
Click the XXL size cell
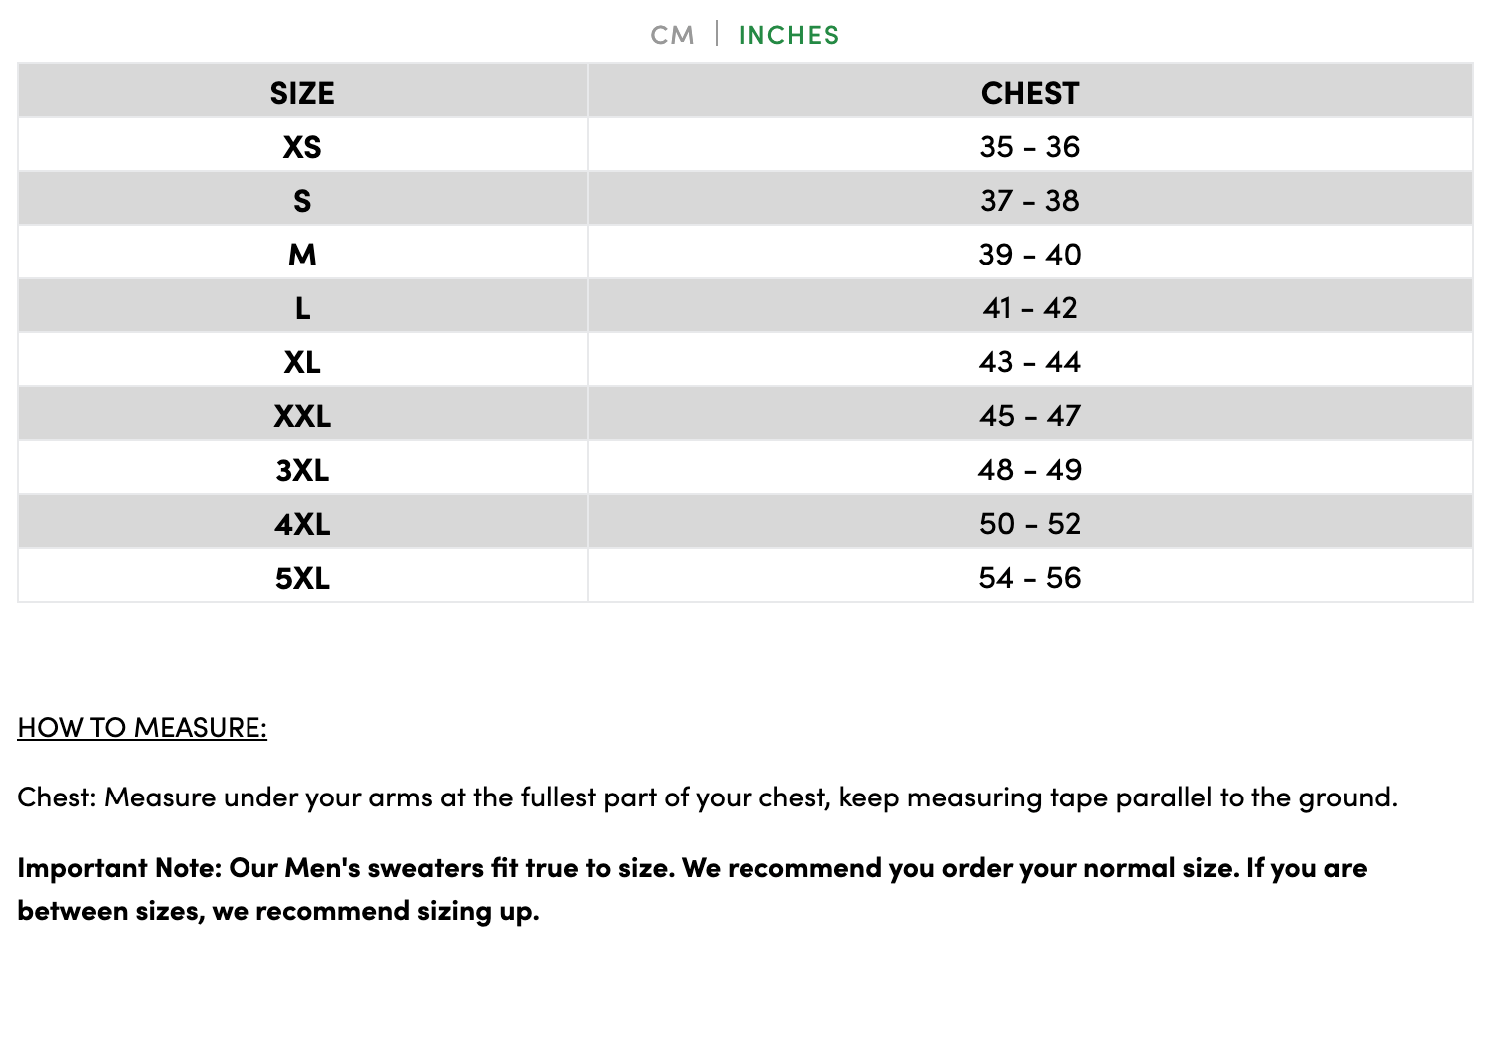point(302,416)
